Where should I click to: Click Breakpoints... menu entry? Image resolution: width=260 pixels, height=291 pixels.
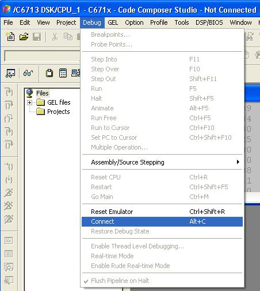[162, 35]
